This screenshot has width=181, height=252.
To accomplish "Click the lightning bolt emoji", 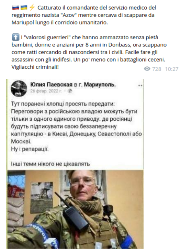I will coord(32,8).
